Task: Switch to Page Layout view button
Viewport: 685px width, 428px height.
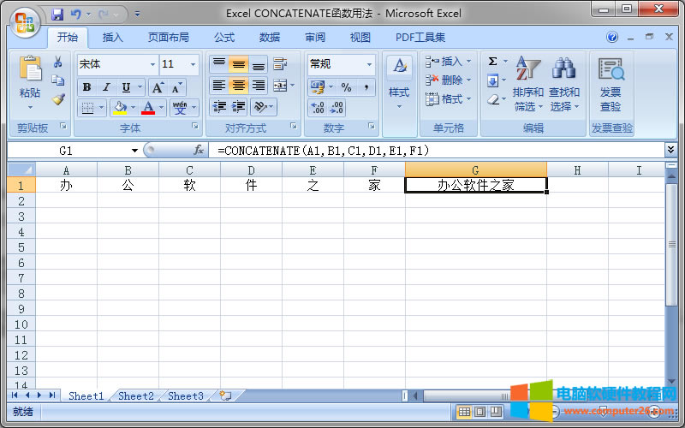Action: [x=479, y=412]
